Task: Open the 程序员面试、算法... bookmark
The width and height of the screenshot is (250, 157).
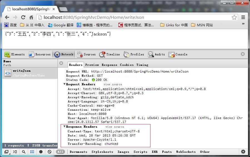Action: [136, 25]
